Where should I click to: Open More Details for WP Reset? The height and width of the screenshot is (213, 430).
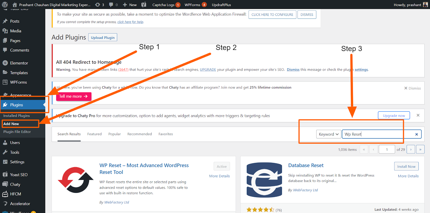tap(219, 176)
